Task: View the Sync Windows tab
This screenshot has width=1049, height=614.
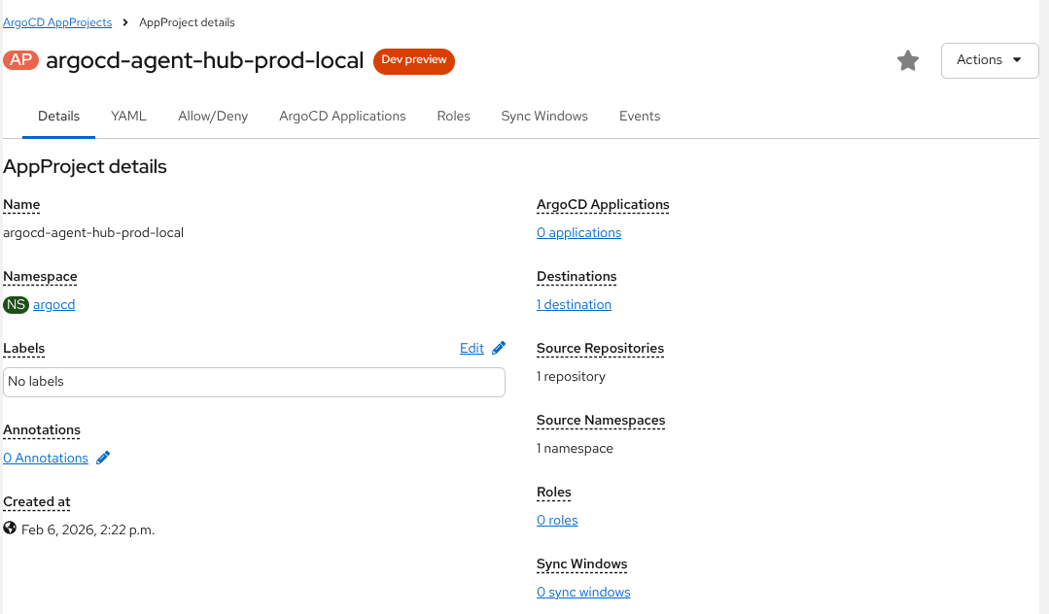Action: click(544, 116)
